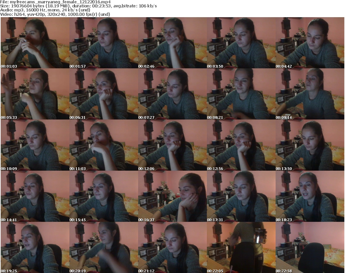Choose the frame timestamped 00:15:45
The height and width of the screenshot is (273, 345).
click(x=104, y=197)
